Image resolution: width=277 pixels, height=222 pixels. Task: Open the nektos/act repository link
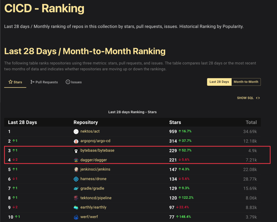90,131
